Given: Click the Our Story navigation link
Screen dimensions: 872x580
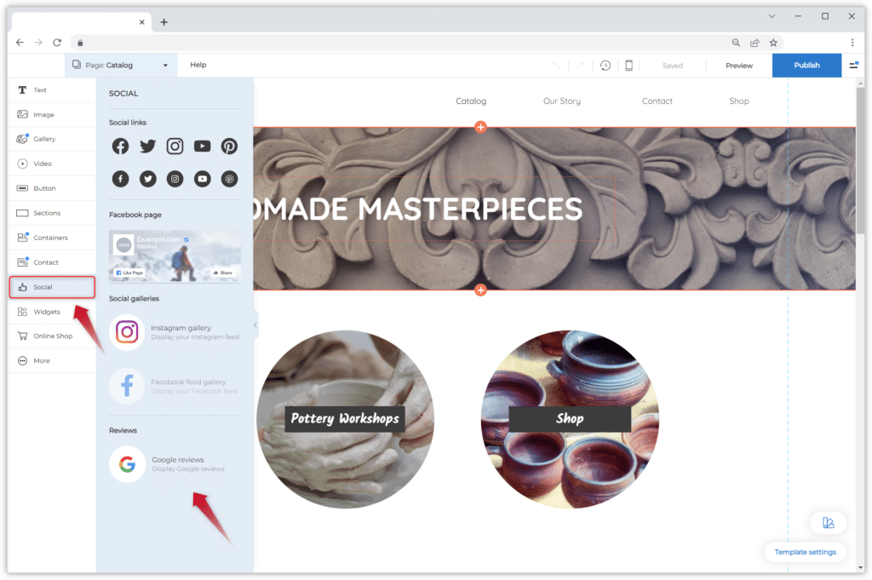Looking at the screenshot, I should pyautogui.click(x=561, y=101).
